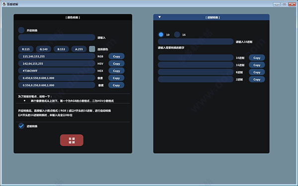Copy the 2进制 result
This screenshot has width=298, height=186.
pos(257,79)
